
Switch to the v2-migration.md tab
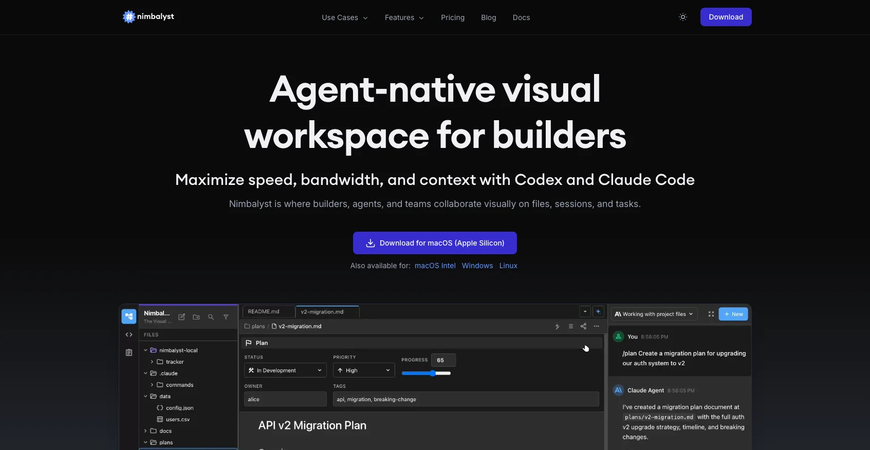327,312
